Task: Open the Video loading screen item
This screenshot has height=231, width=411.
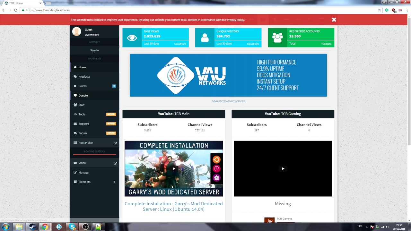Action: [x=94, y=163]
